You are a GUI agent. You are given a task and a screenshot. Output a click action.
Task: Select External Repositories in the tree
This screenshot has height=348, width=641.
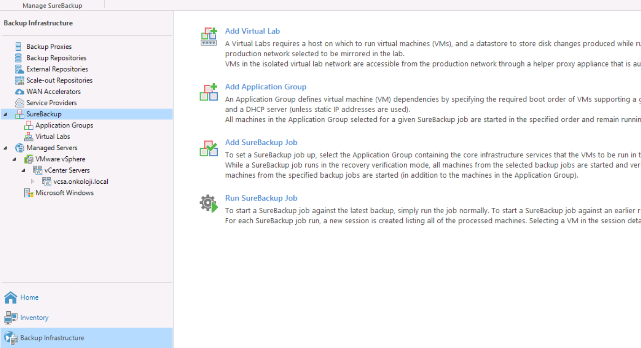(x=57, y=69)
